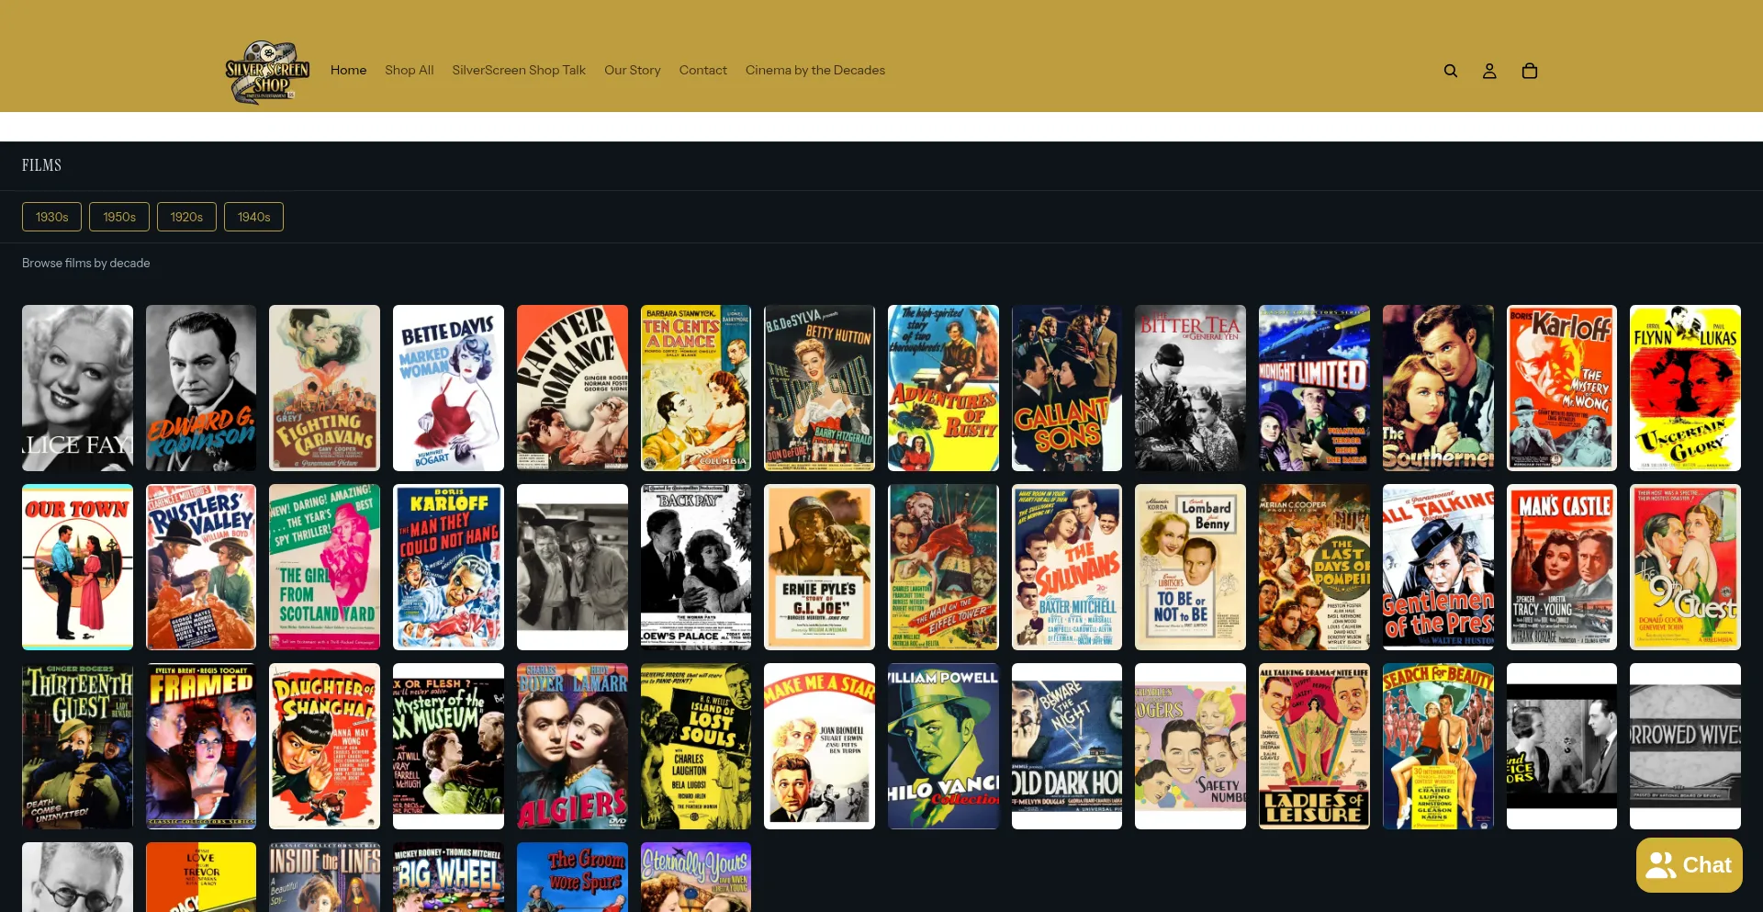View the Framed poster
This screenshot has height=912, width=1763.
click(201, 746)
